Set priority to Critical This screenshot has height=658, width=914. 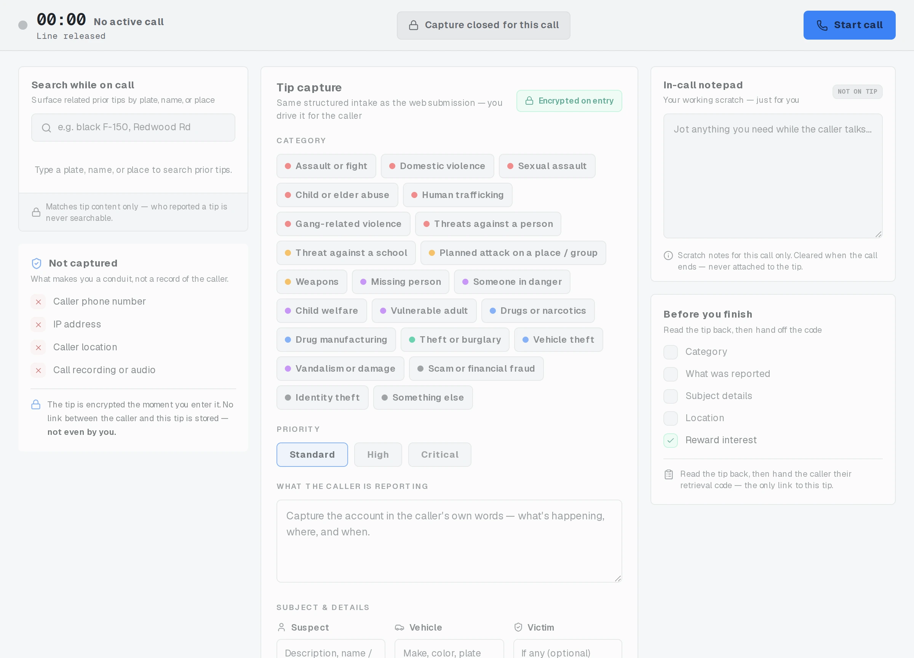click(x=439, y=455)
